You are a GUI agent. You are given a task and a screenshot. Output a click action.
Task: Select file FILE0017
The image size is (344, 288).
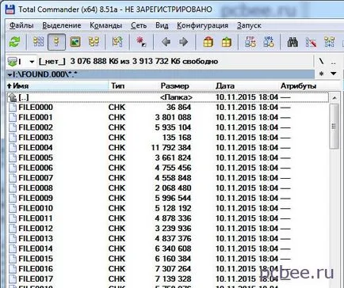pos(168,279)
